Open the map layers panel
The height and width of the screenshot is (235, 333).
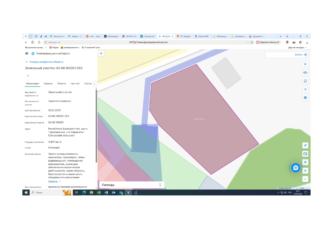[305, 64]
